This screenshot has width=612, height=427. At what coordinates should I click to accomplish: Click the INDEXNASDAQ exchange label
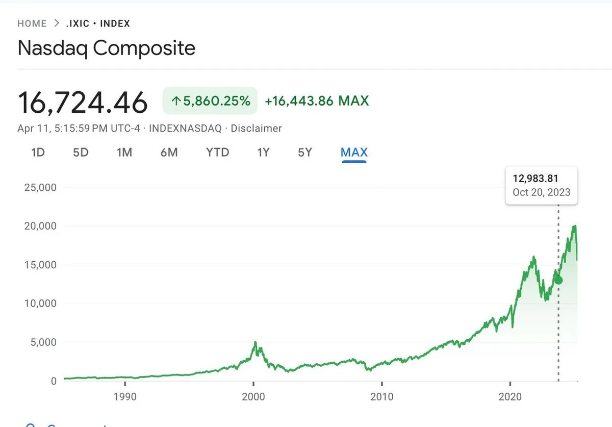(x=185, y=129)
